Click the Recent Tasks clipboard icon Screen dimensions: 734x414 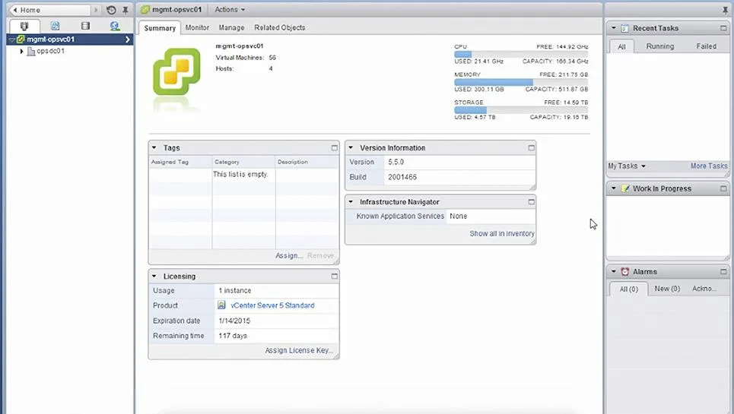pos(624,29)
